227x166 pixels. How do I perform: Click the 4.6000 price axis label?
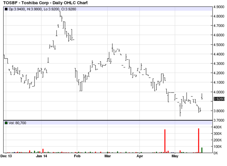pyautogui.click(x=219, y=35)
